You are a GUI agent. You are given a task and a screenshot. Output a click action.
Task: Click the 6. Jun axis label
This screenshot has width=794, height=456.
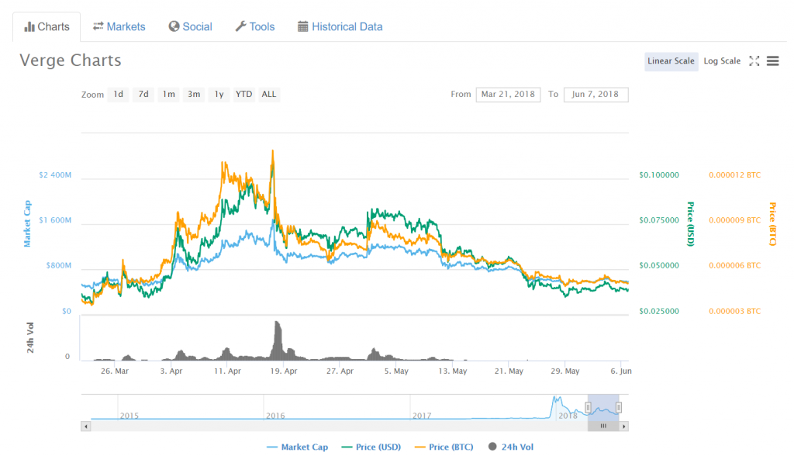(621, 371)
